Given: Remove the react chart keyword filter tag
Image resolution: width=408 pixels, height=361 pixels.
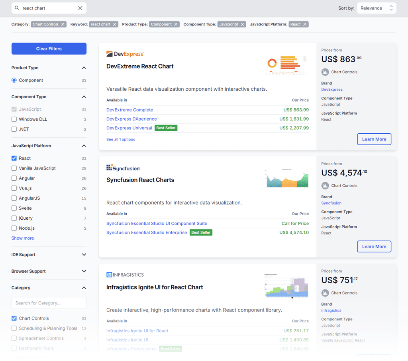Looking at the screenshot, I should click(114, 24).
